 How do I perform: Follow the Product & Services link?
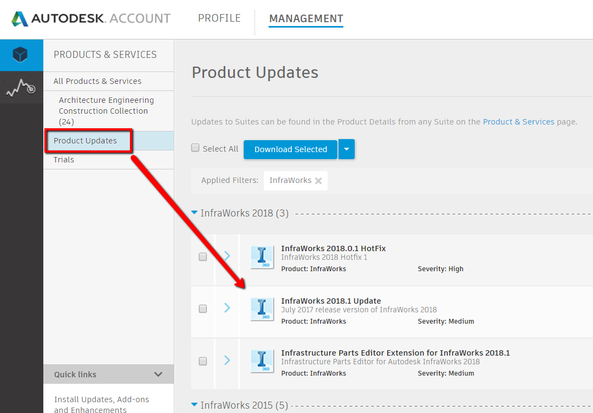click(518, 122)
